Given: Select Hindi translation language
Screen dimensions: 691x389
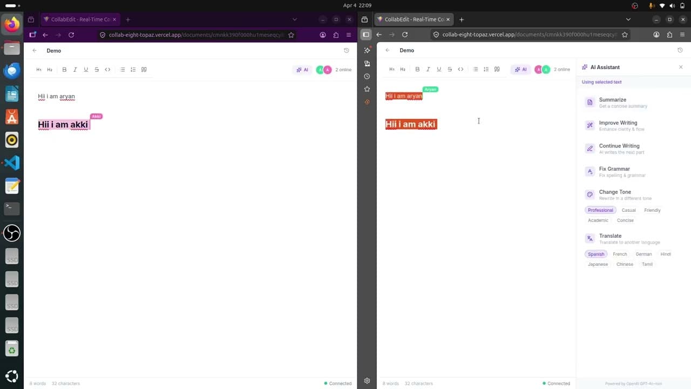Looking at the screenshot, I should tap(666, 254).
